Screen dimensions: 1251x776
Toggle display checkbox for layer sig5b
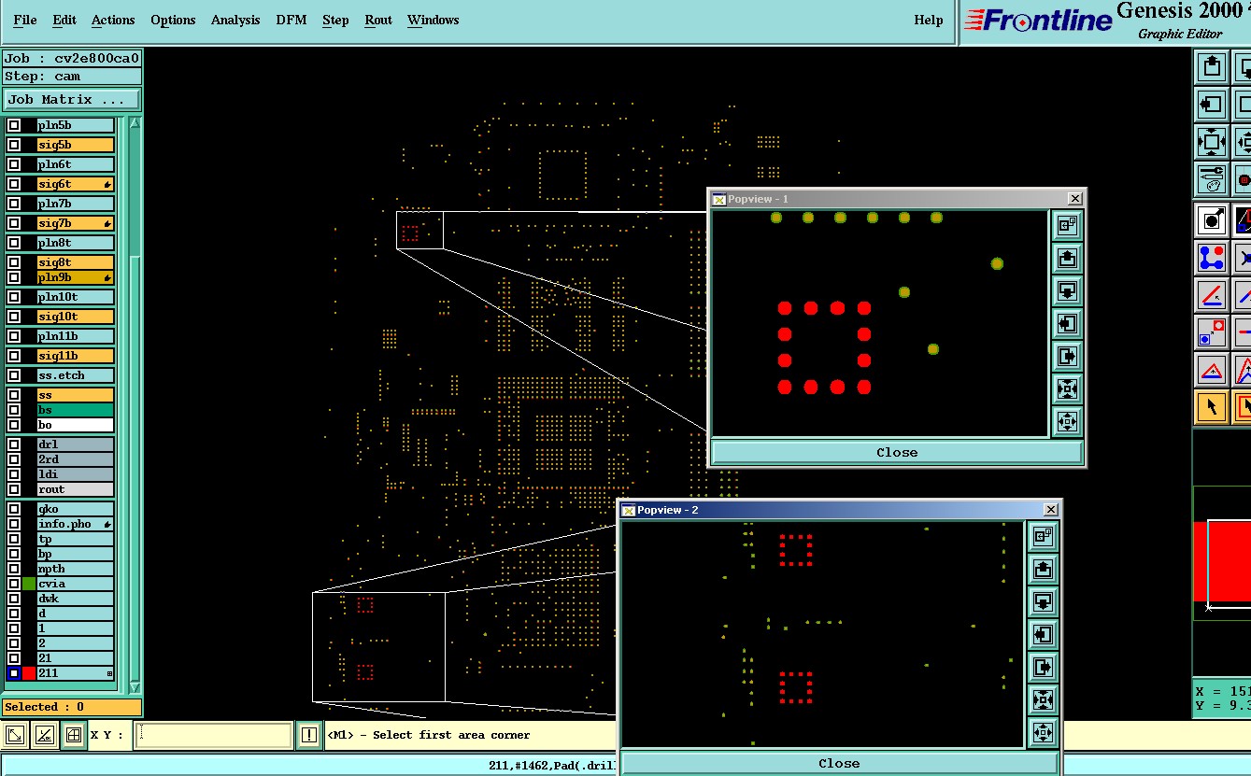point(14,145)
